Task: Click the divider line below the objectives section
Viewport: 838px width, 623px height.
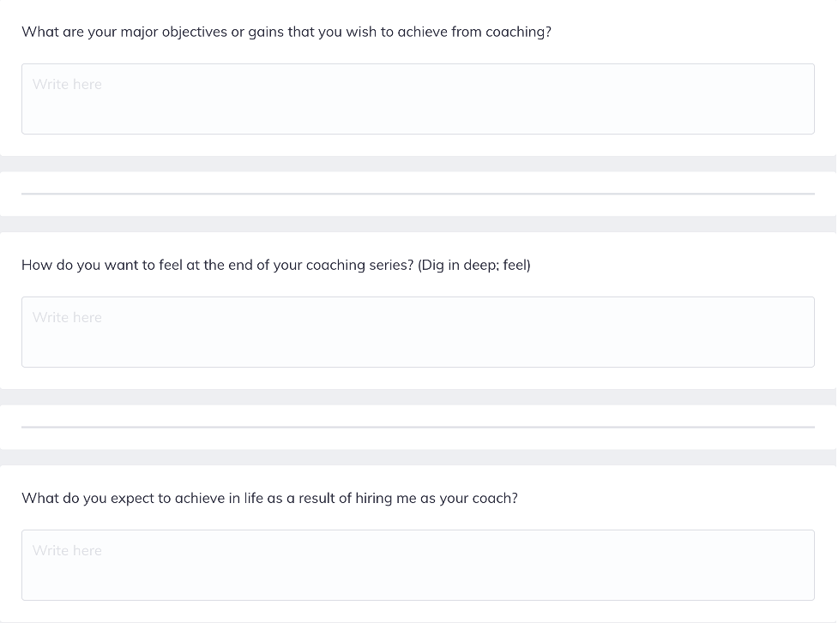Action: [x=418, y=194]
